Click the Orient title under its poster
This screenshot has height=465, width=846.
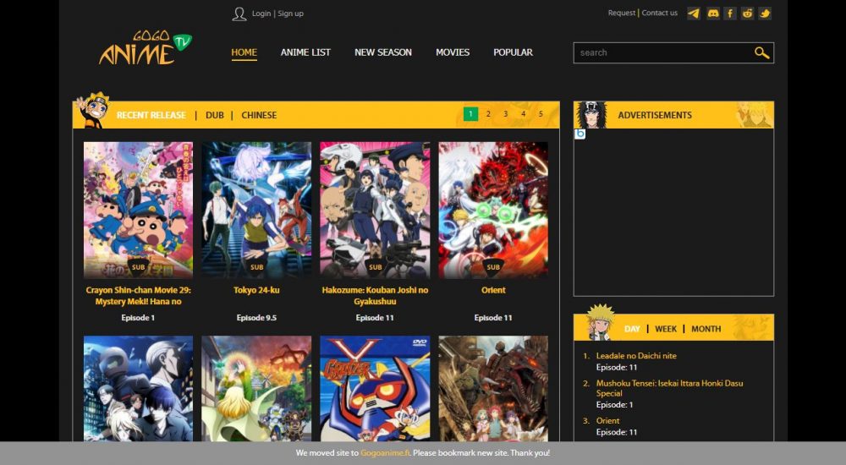[x=493, y=290]
